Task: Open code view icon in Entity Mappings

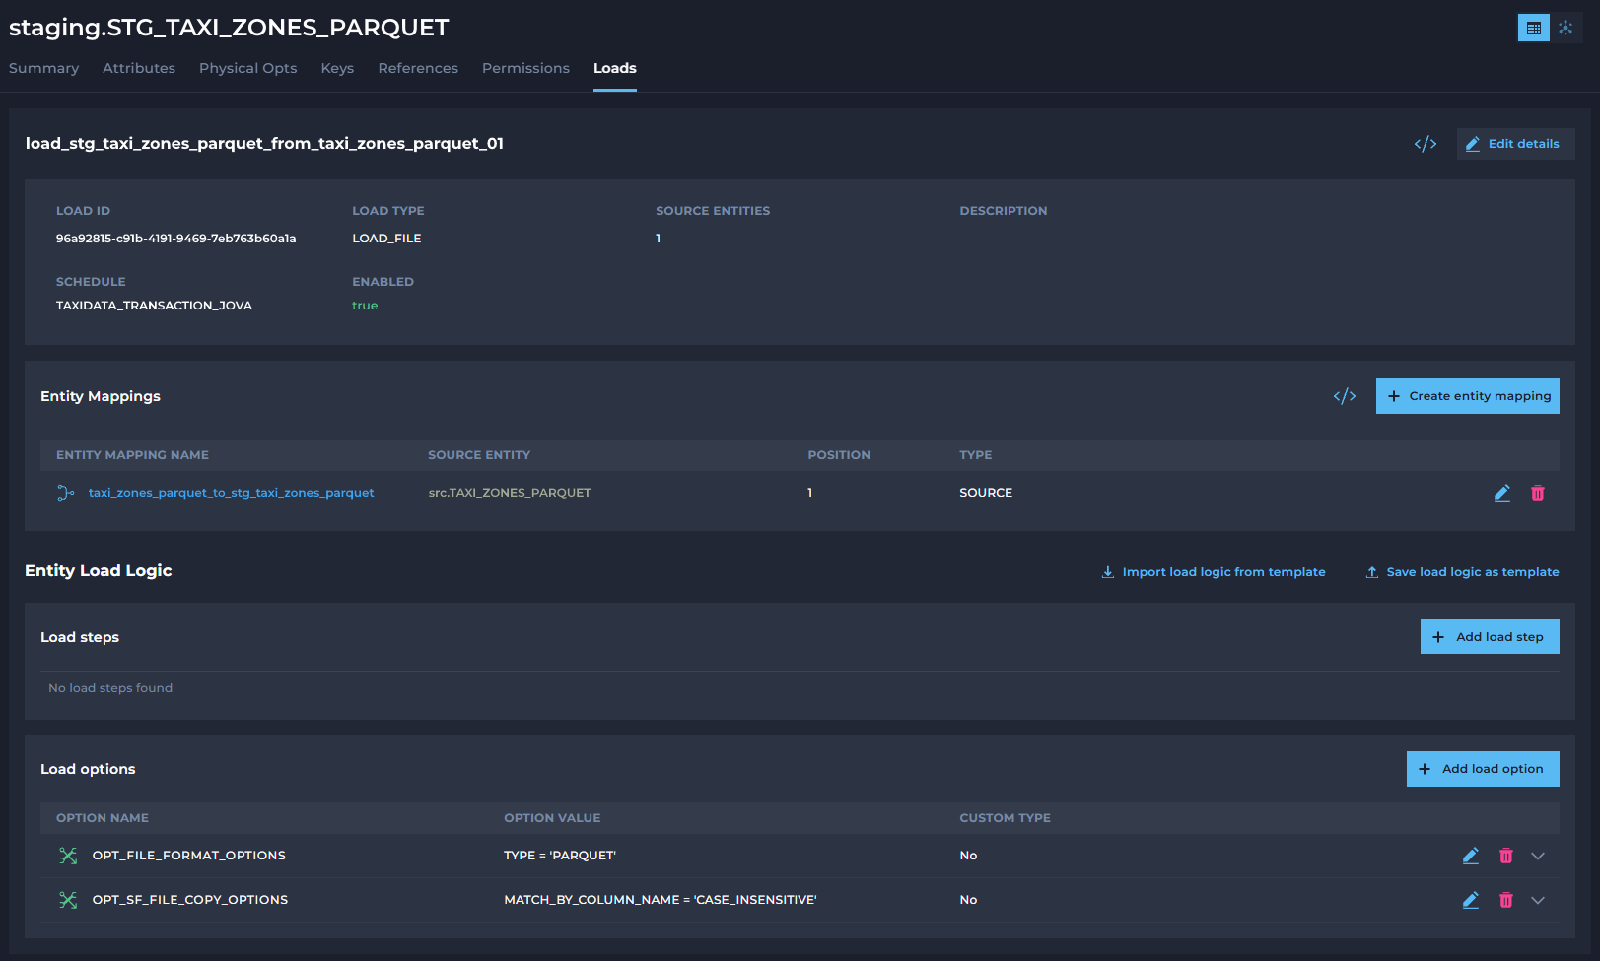Action: pos(1345,396)
